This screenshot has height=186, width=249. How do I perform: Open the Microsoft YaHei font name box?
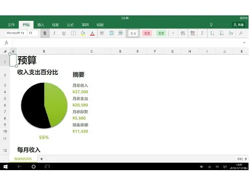pos(15,33)
